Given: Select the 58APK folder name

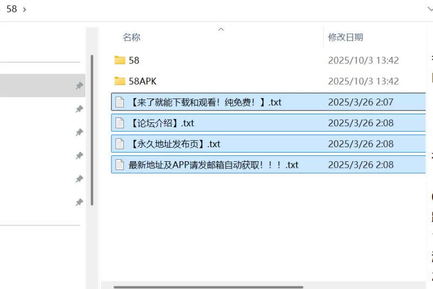Looking at the screenshot, I should tap(142, 81).
